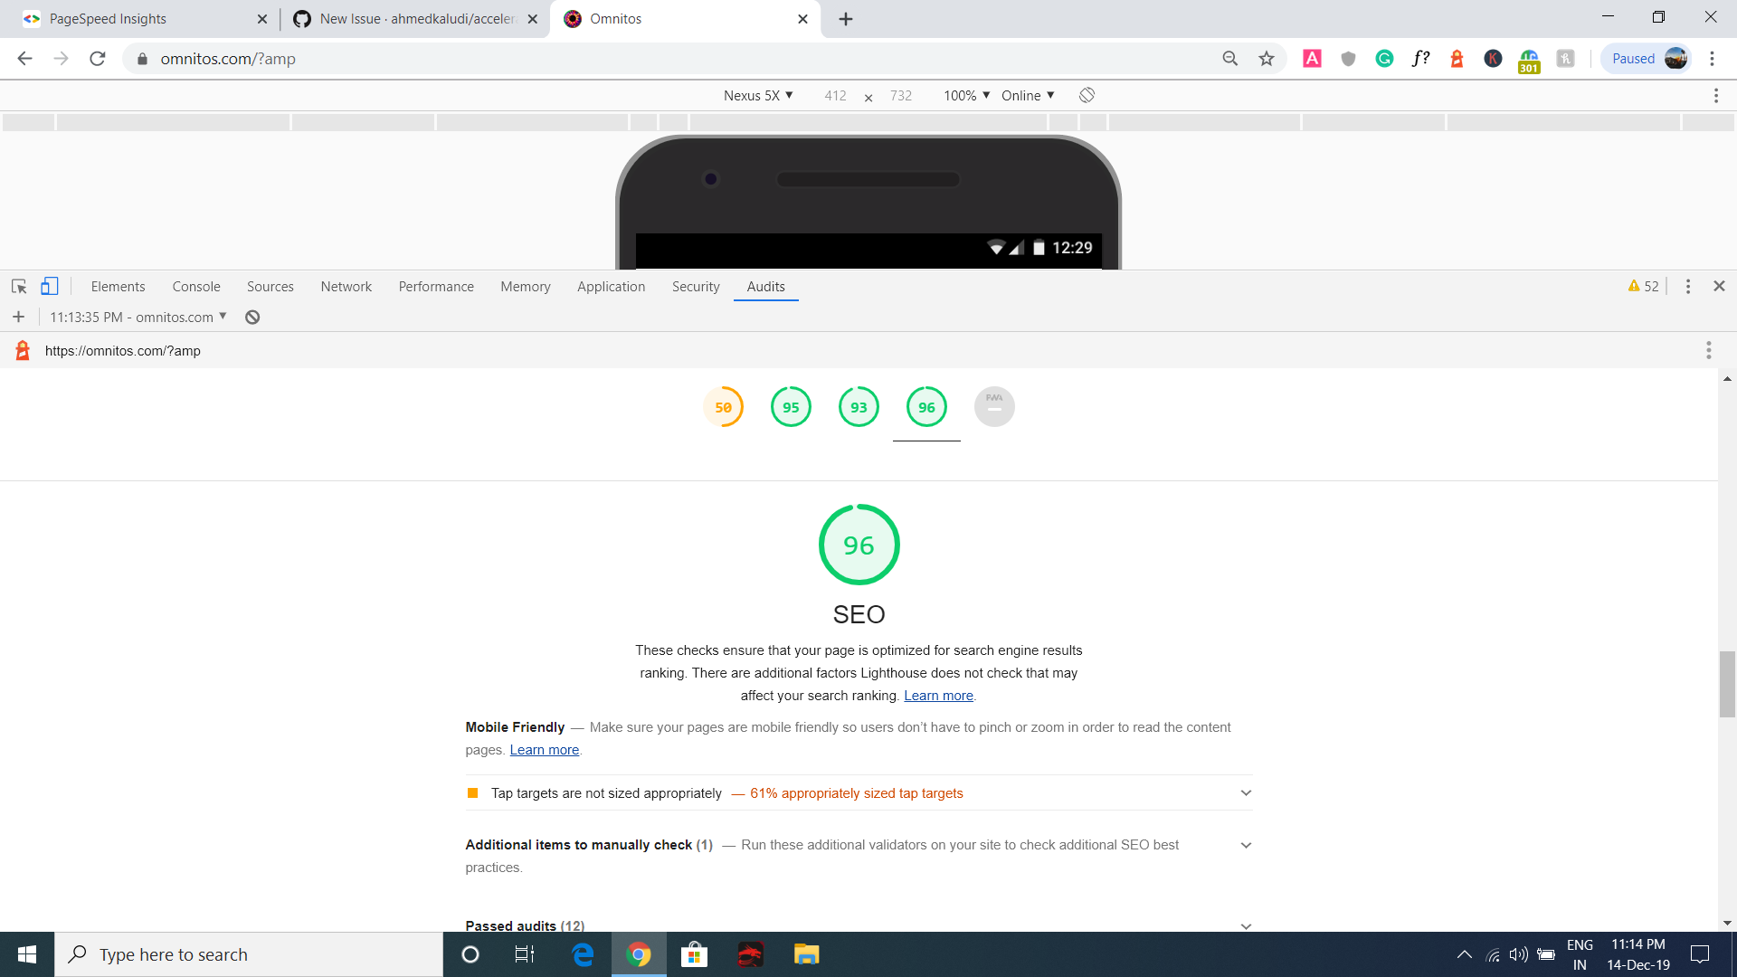Viewport: 1737px width, 977px height.
Task: Open the Nexus 5X device dropdown
Action: tap(758, 95)
